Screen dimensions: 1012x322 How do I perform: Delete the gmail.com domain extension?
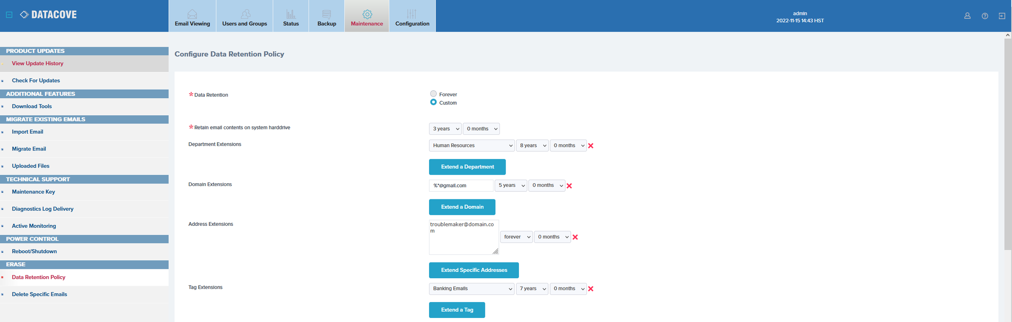click(x=569, y=186)
